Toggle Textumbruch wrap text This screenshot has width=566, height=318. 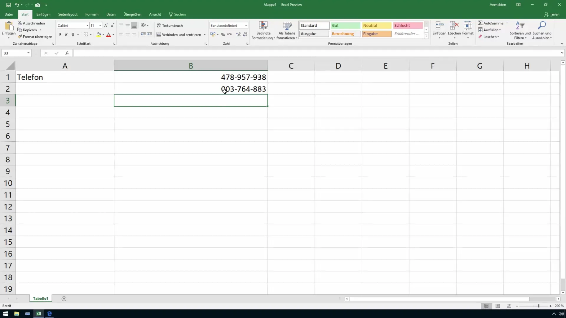[170, 25]
